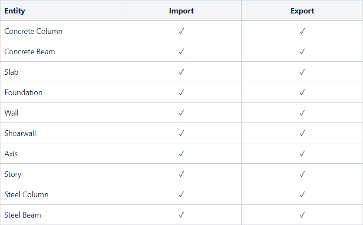Click the Steel Beam entity cell
Screen dimensions: 363x225
23,215
